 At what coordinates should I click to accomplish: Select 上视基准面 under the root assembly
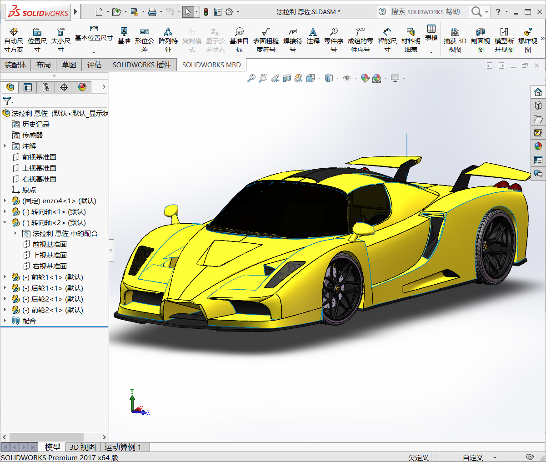point(39,168)
